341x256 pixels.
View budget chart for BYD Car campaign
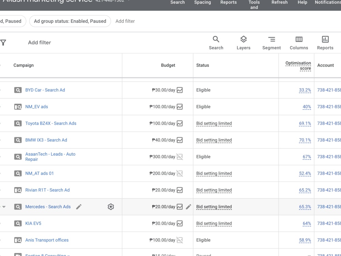[x=180, y=90]
